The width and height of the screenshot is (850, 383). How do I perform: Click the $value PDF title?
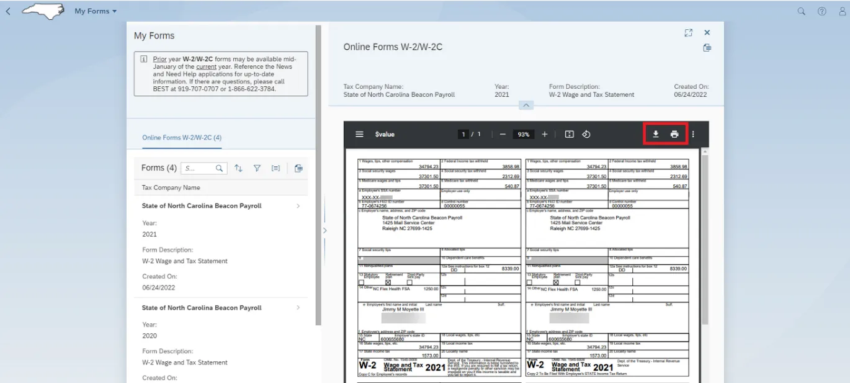(x=385, y=134)
